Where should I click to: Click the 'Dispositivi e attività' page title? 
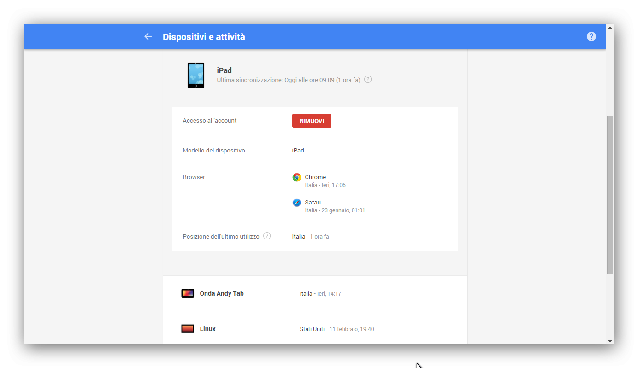click(204, 37)
